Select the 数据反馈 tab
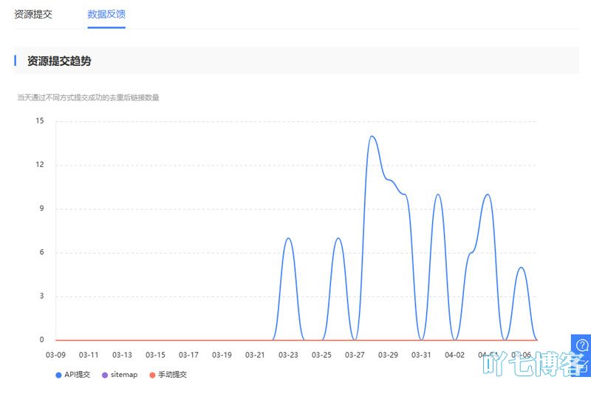The image size is (591, 394). pos(106,14)
